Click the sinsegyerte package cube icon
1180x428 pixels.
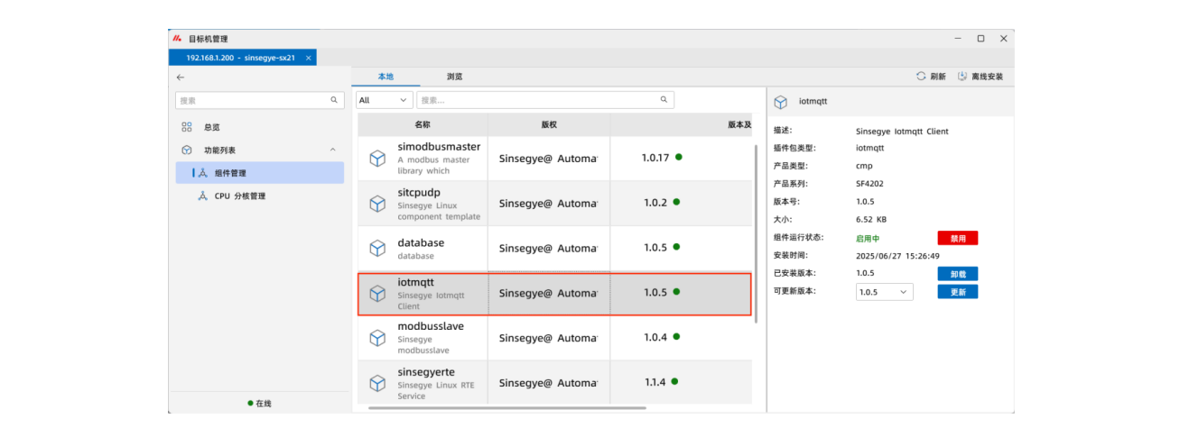pyautogui.click(x=377, y=383)
